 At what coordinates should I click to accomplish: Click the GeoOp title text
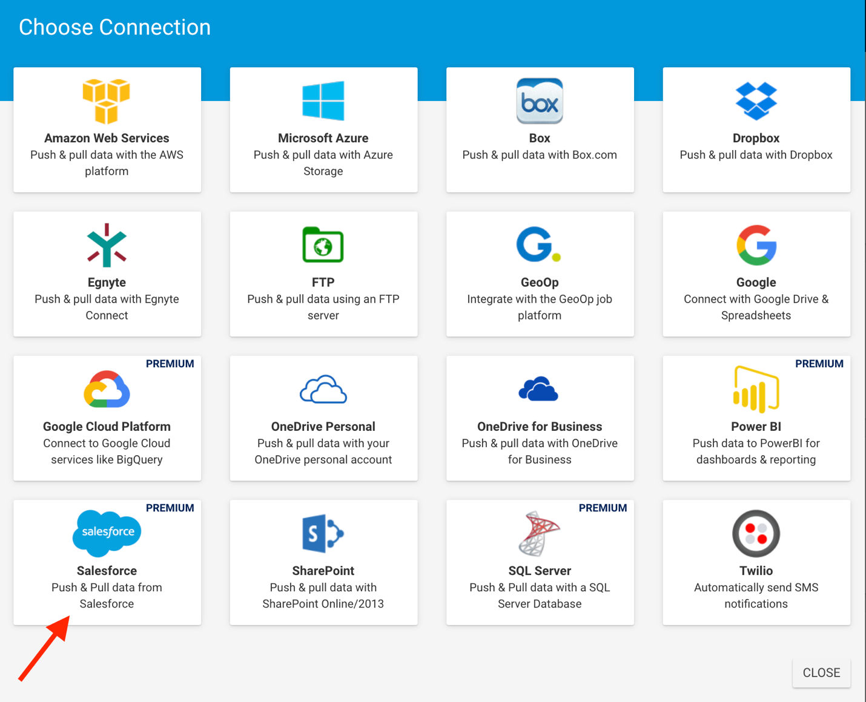(540, 282)
